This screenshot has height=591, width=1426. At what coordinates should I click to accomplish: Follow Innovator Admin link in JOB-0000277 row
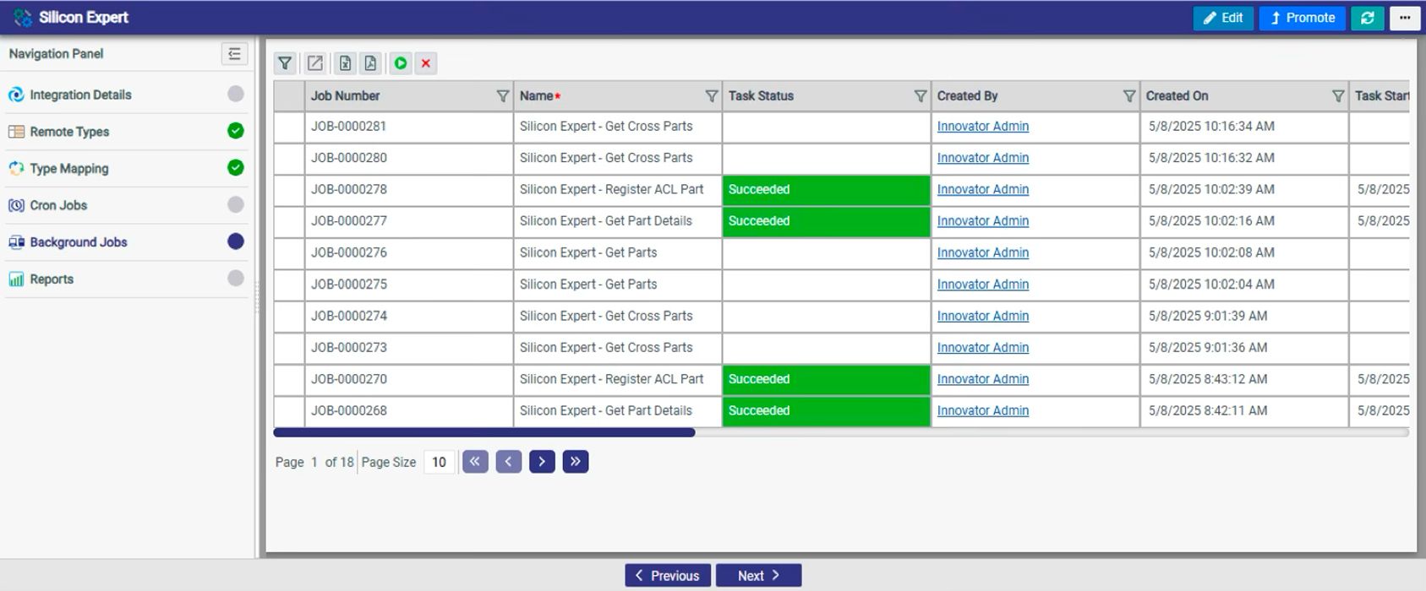pos(983,221)
